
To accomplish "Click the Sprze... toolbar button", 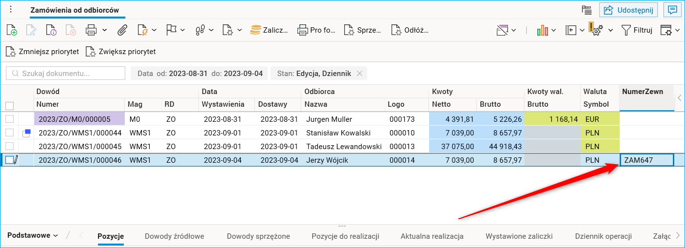I will pyautogui.click(x=362, y=30).
